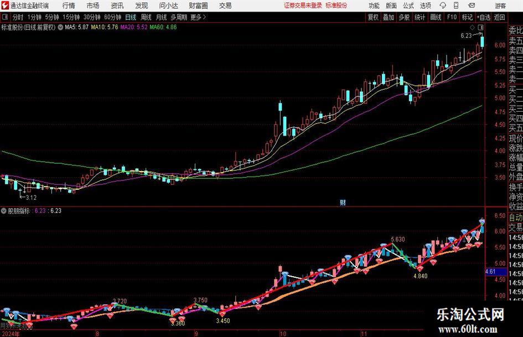Click the 统计 statistics button
The image size is (523, 337).
(x=420, y=17)
